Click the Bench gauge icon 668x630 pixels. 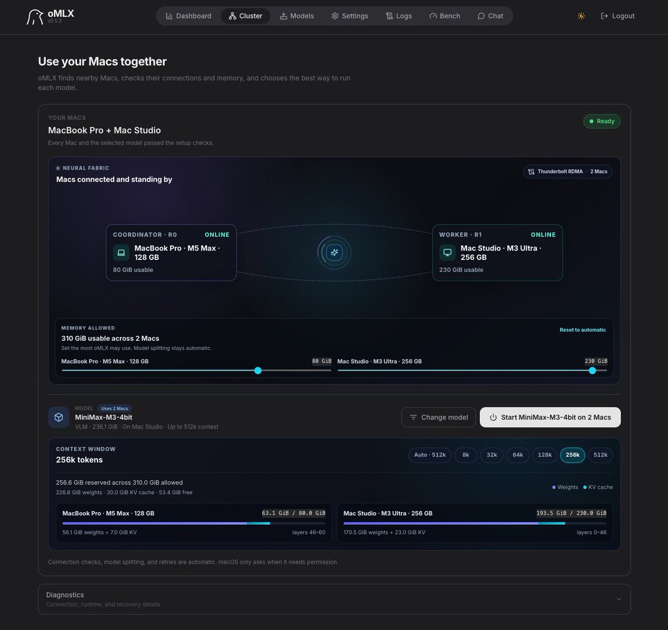(x=433, y=16)
